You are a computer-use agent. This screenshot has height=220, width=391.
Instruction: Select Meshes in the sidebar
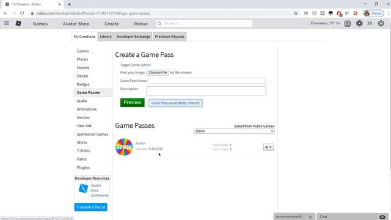click(x=83, y=117)
